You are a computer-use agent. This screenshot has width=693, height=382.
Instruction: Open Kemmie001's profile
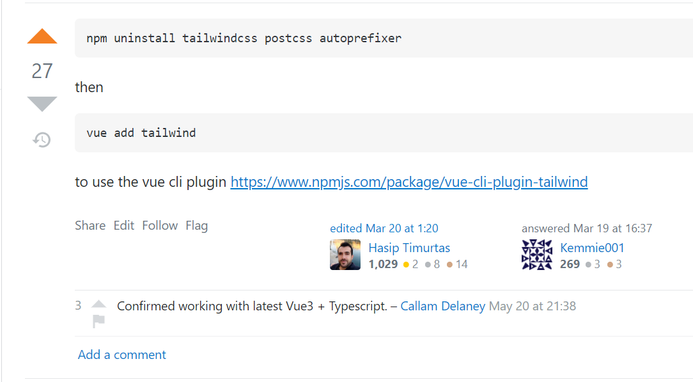592,248
